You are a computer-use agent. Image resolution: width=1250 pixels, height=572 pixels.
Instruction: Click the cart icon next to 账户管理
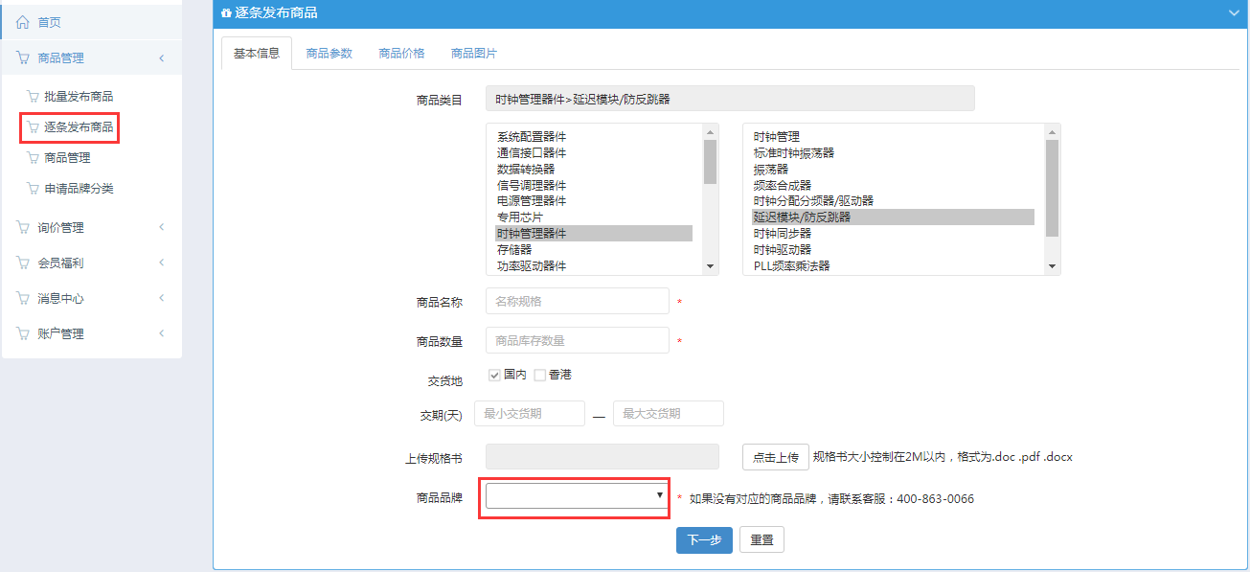(x=22, y=334)
